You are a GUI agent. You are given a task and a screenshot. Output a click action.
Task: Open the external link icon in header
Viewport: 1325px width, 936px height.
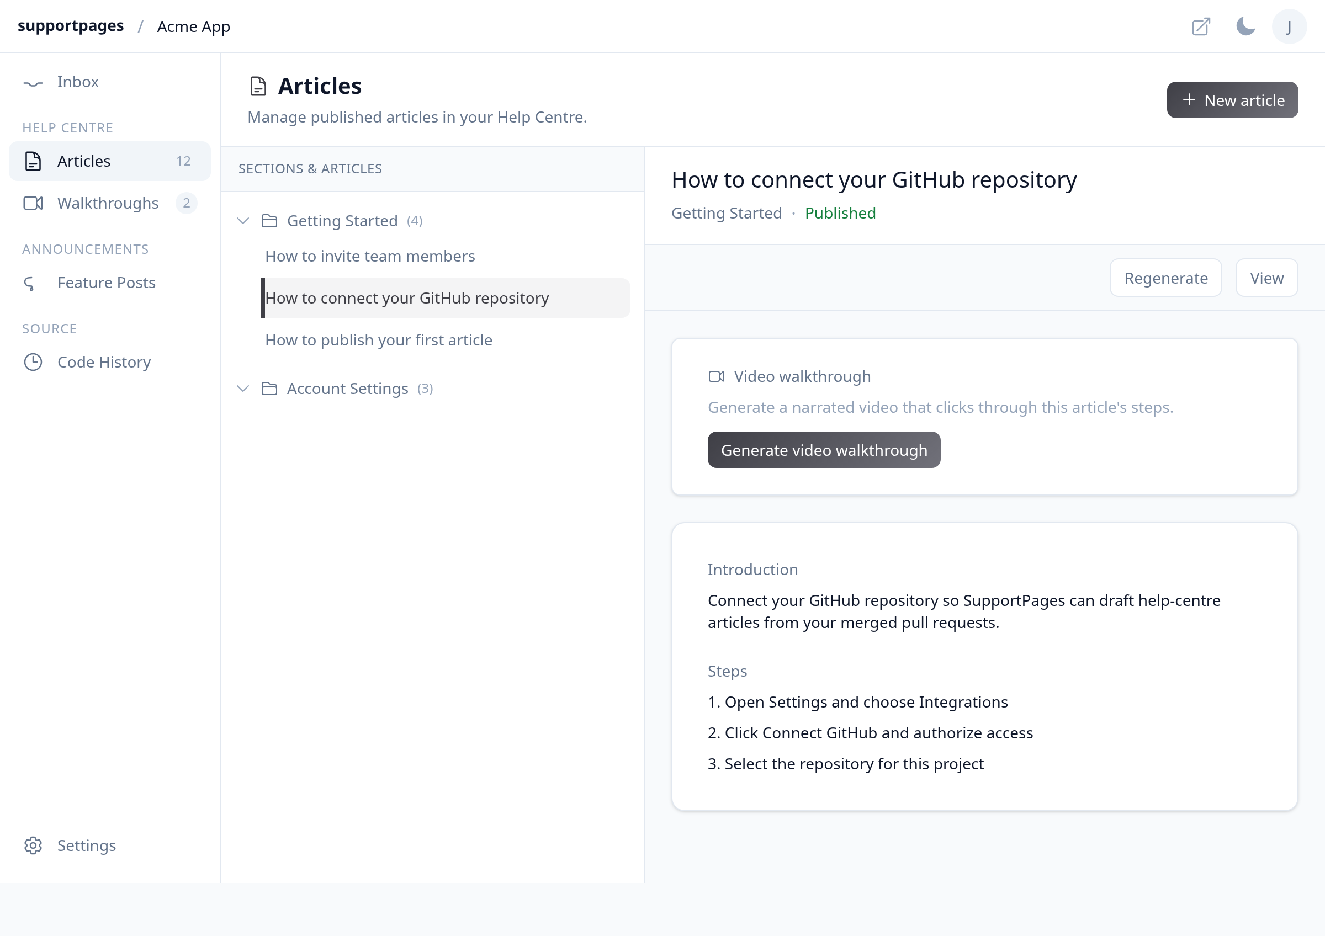coord(1201,26)
